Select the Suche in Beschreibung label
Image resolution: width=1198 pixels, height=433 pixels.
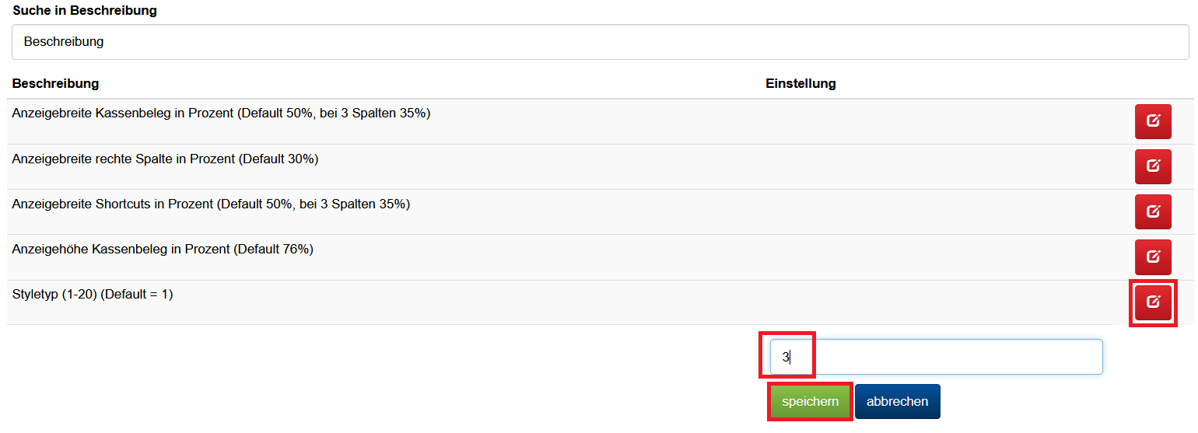click(85, 11)
